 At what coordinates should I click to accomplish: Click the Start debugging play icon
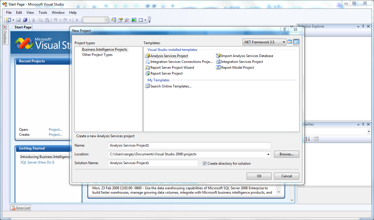pos(77,20)
